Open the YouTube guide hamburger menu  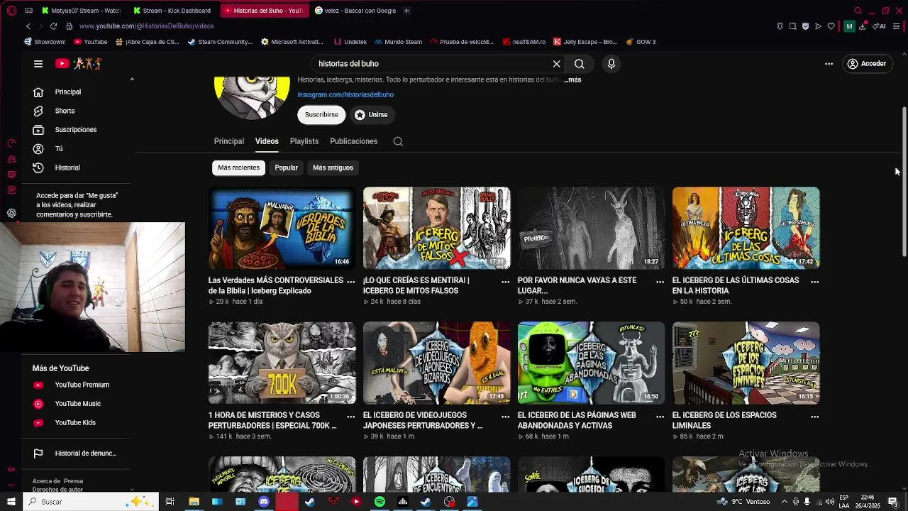[38, 64]
